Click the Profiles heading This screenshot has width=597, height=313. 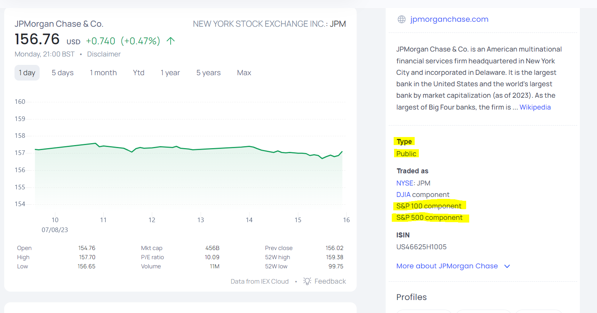412,297
